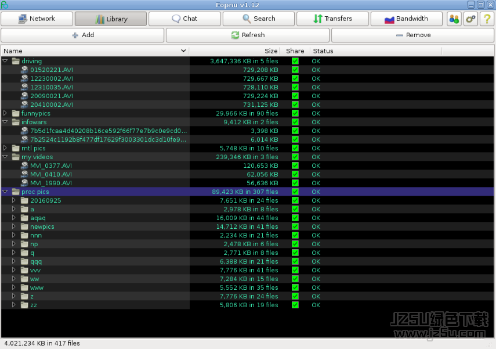The image size is (496, 349).
Task: Click the my videos folder icon
Action: tap(16, 157)
